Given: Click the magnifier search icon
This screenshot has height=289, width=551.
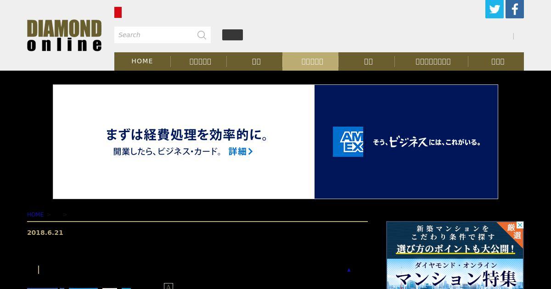Looking at the screenshot, I should pos(202,35).
